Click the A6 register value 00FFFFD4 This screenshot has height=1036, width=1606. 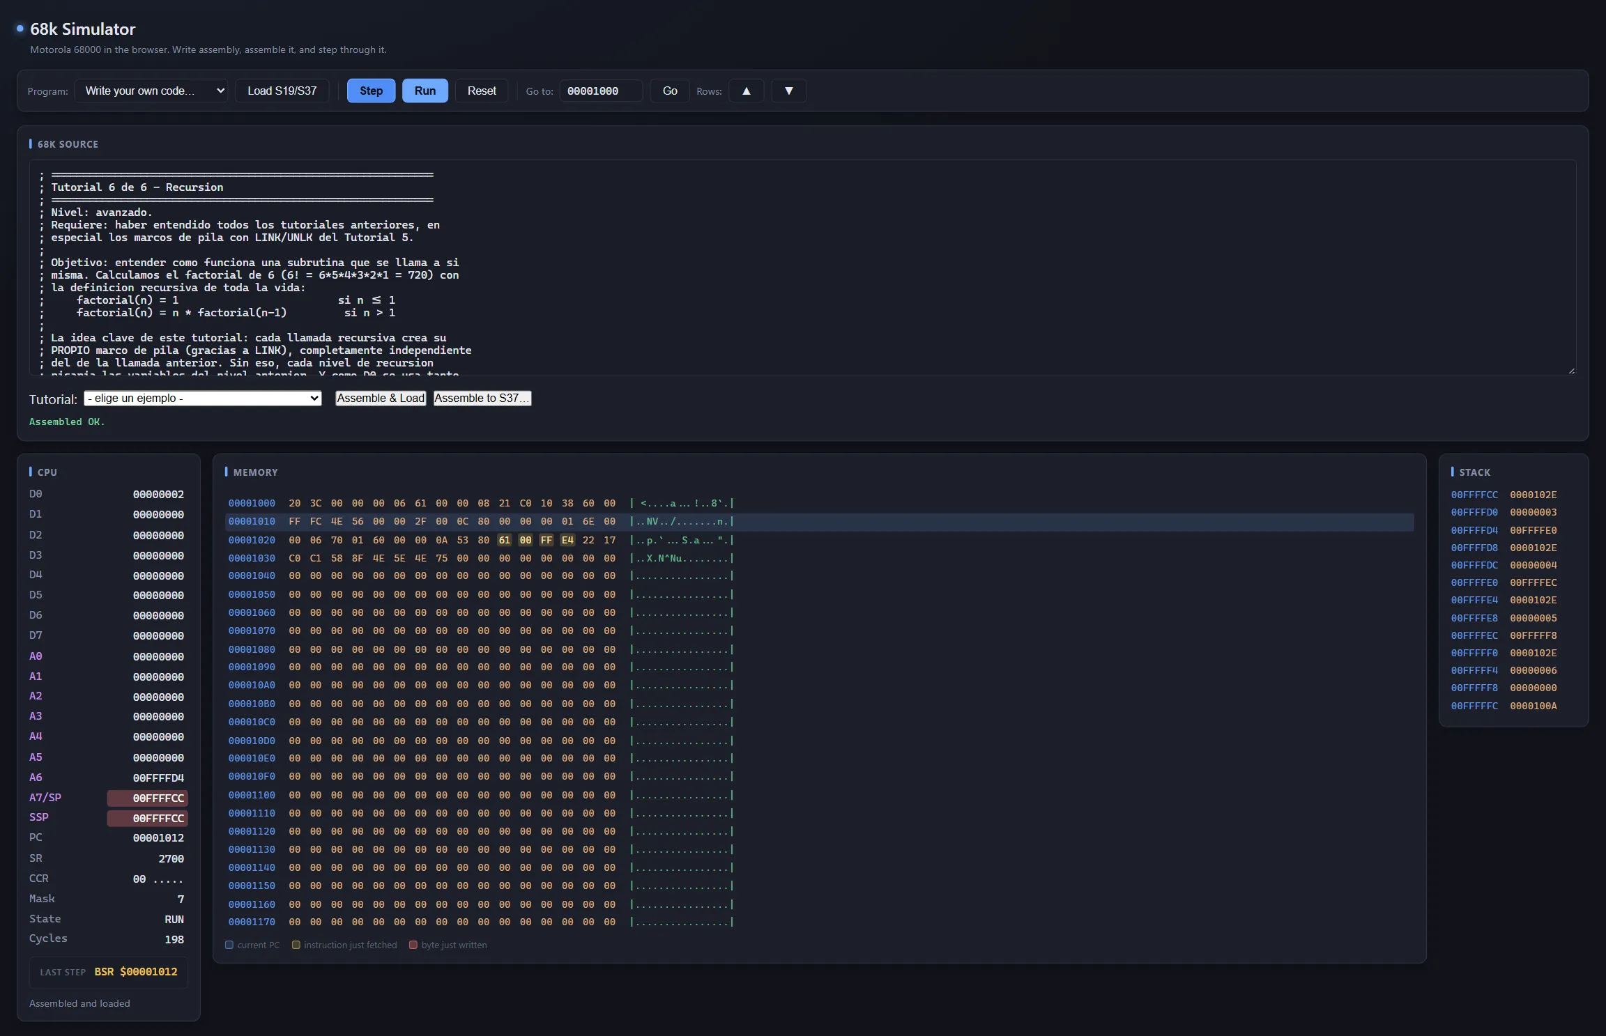point(158,778)
